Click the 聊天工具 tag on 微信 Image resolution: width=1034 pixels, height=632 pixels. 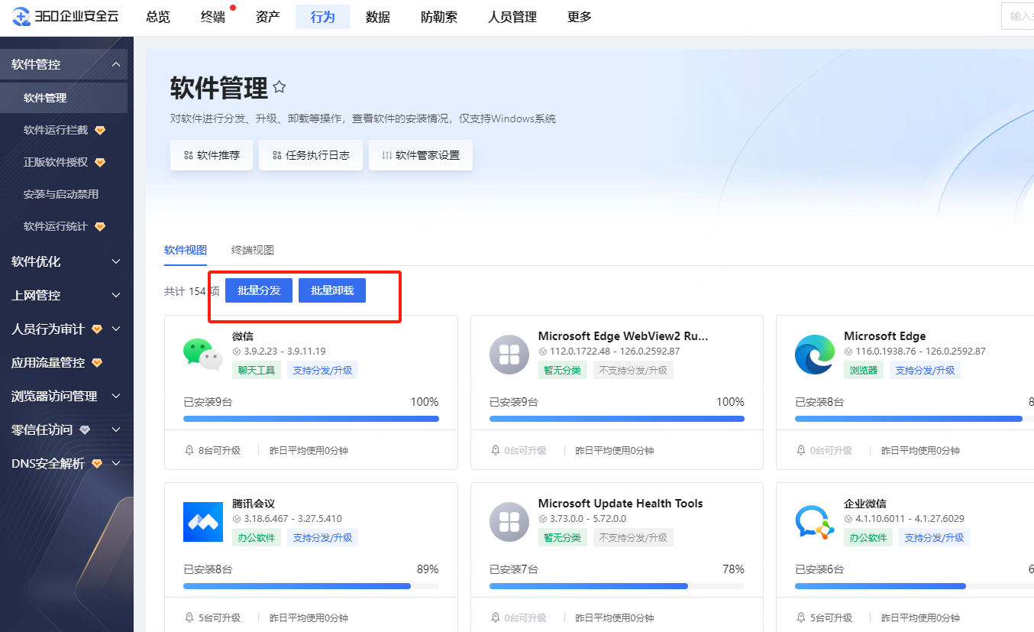click(257, 370)
